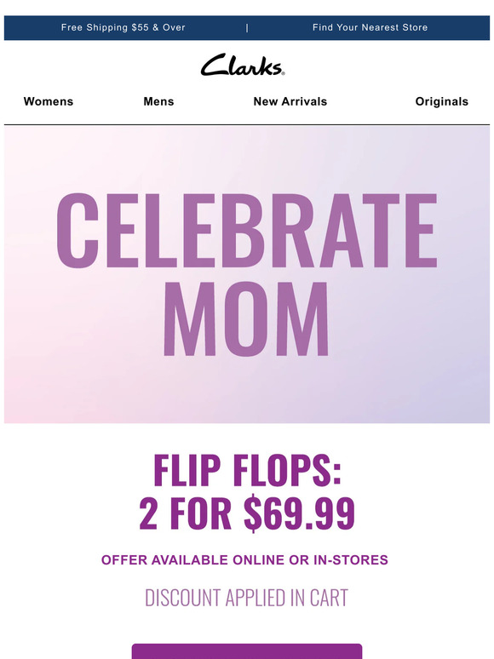Click the line under the navigation menu

(247, 124)
